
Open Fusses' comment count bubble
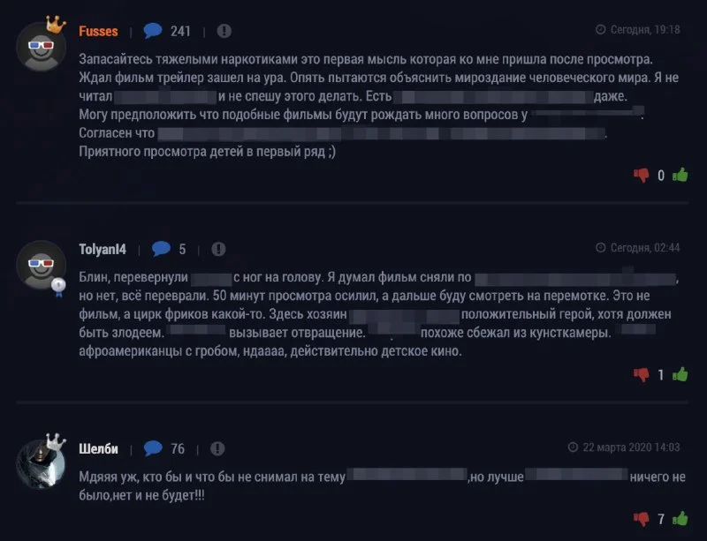point(154,31)
